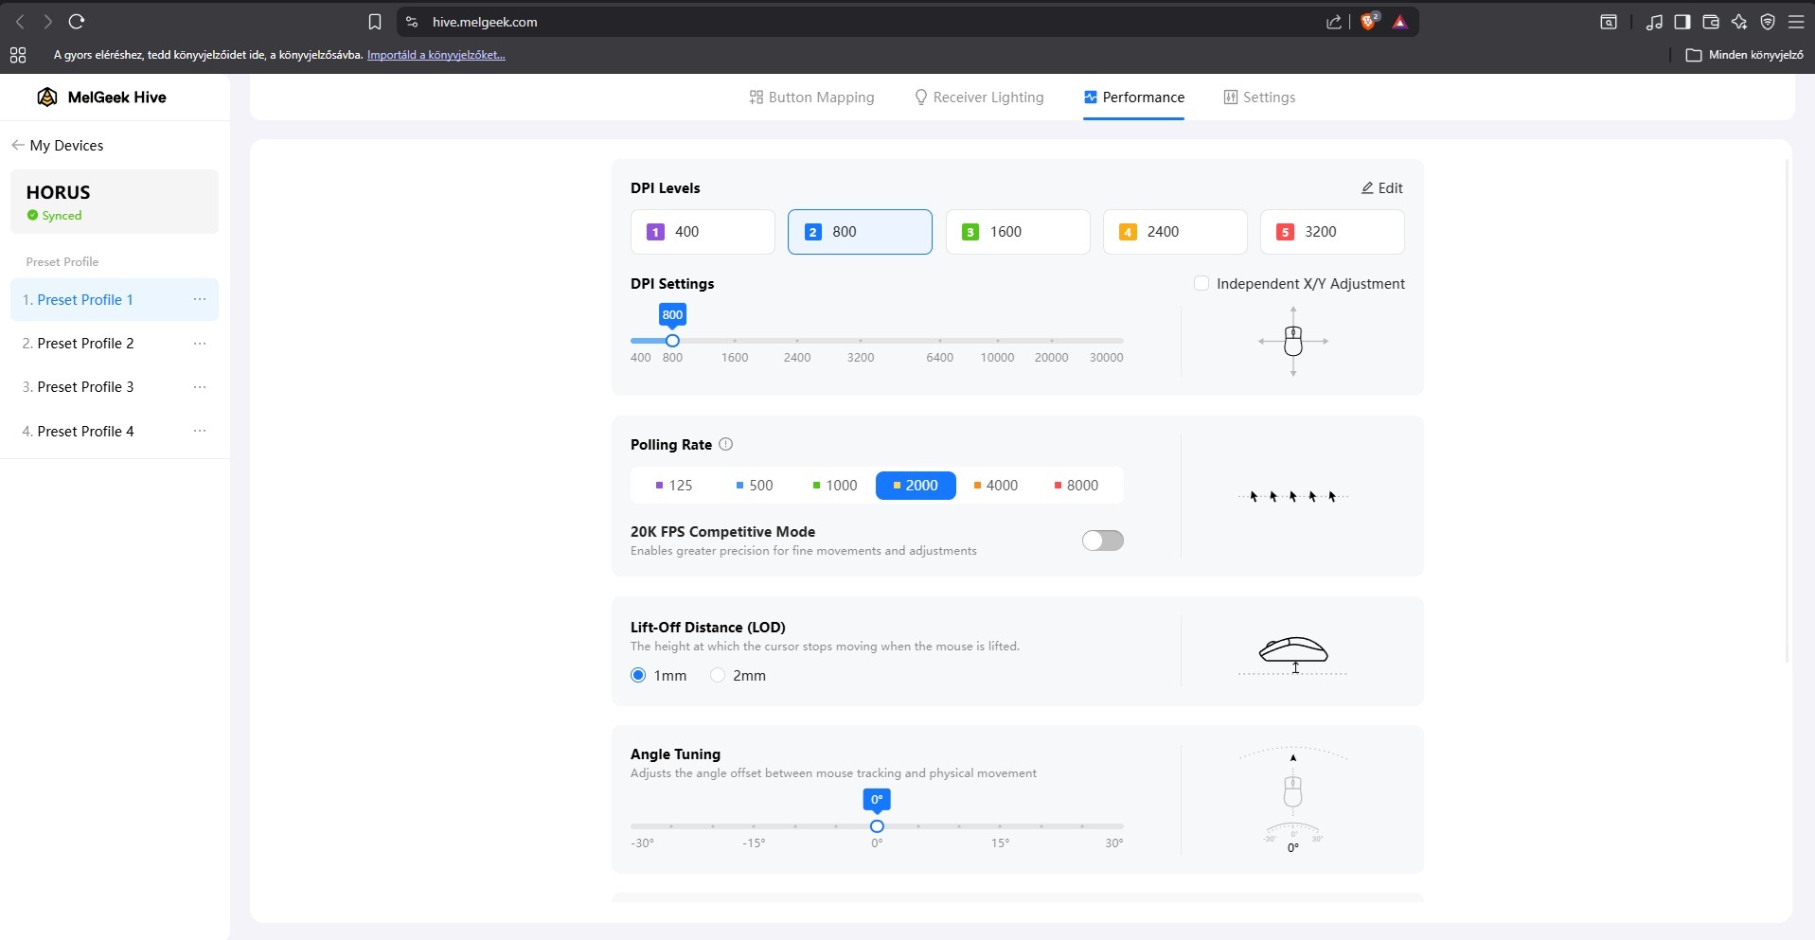Image resolution: width=1815 pixels, height=940 pixels.
Task: Toggle 20K FPS Competitive Mode switch
Action: point(1103,541)
